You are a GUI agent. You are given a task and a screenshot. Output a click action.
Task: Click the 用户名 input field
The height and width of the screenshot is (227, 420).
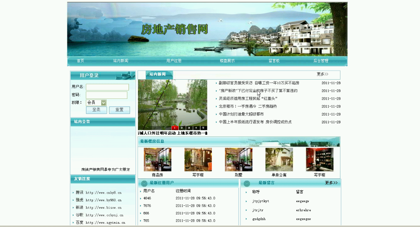(107, 87)
